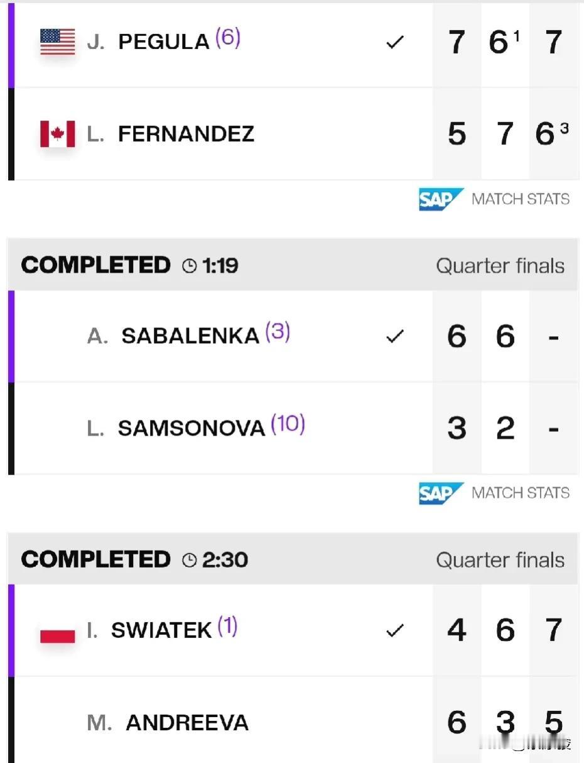This screenshot has width=584, height=763.
Task: Click the winner checkmark beside Swiatek
Action: tap(394, 630)
